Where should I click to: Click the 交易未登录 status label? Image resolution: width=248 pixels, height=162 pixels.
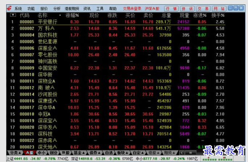click(x=132, y=9)
